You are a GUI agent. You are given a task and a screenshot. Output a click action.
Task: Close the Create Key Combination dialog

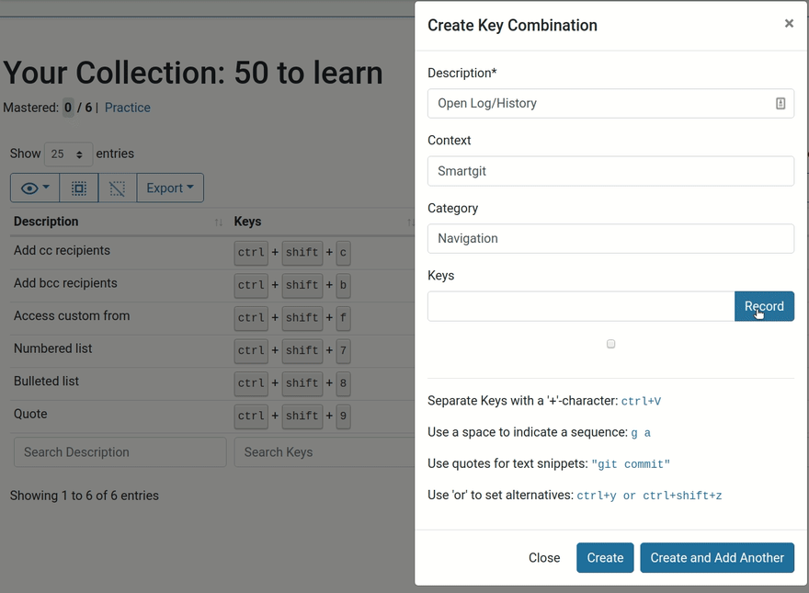pyautogui.click(x=789, y=23)
